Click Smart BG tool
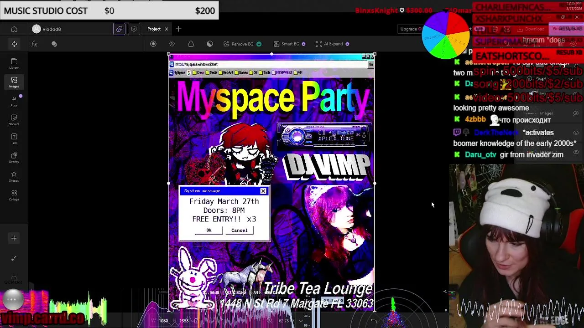584x328 pixels. [x=290, y=44]
